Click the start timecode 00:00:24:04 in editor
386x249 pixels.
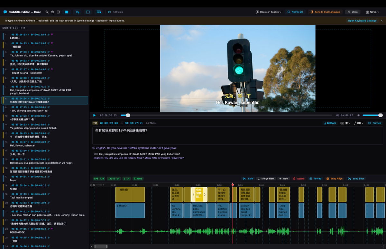(109, 123)
